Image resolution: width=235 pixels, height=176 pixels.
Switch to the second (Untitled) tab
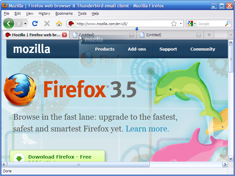coord(170,35)
